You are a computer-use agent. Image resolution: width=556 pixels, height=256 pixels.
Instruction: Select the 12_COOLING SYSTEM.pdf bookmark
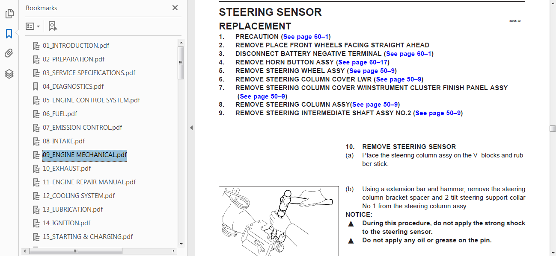[79, 196]
